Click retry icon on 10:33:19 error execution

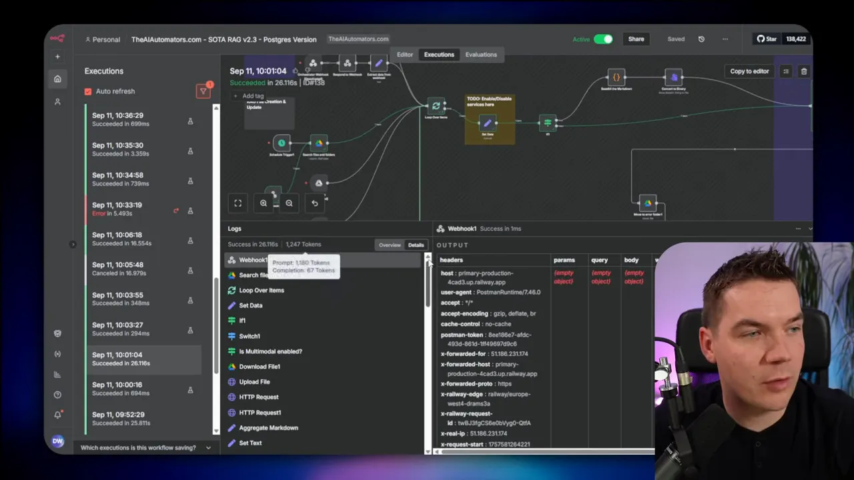tap(176, 211)
